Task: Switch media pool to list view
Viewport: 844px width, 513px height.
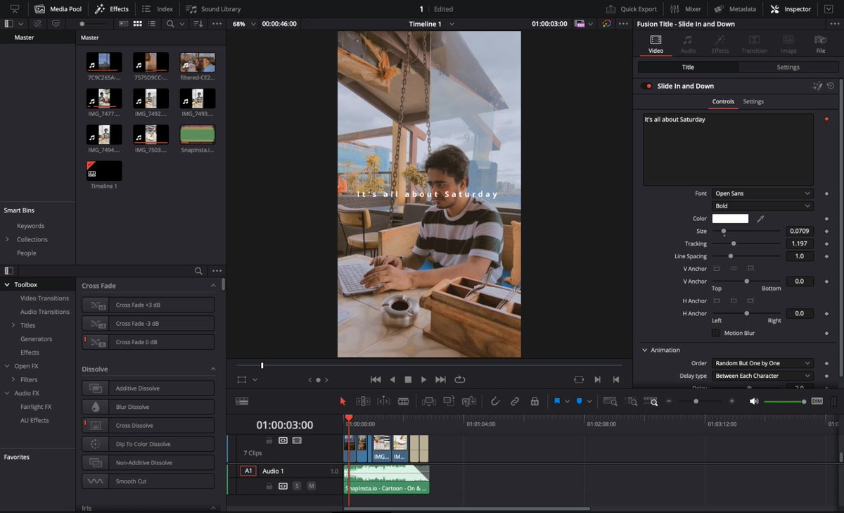Action: tap(153, 24)
